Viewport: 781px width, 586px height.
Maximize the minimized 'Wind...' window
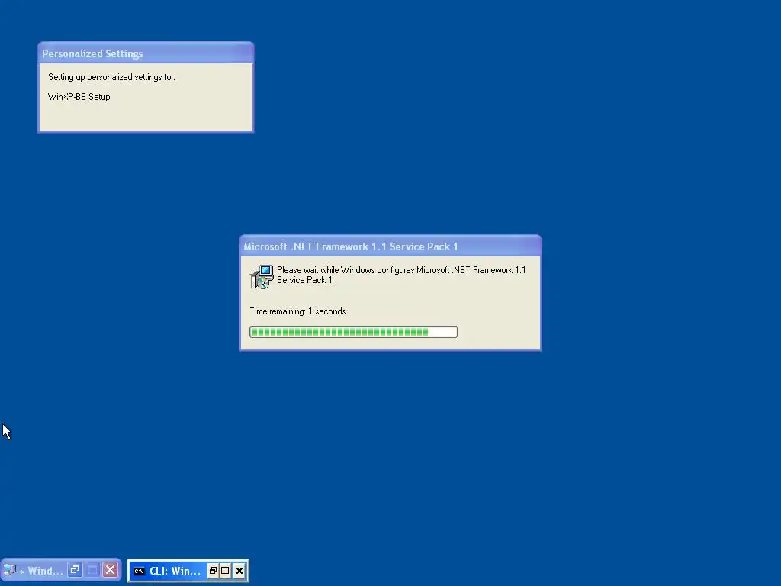coord(92,570)
